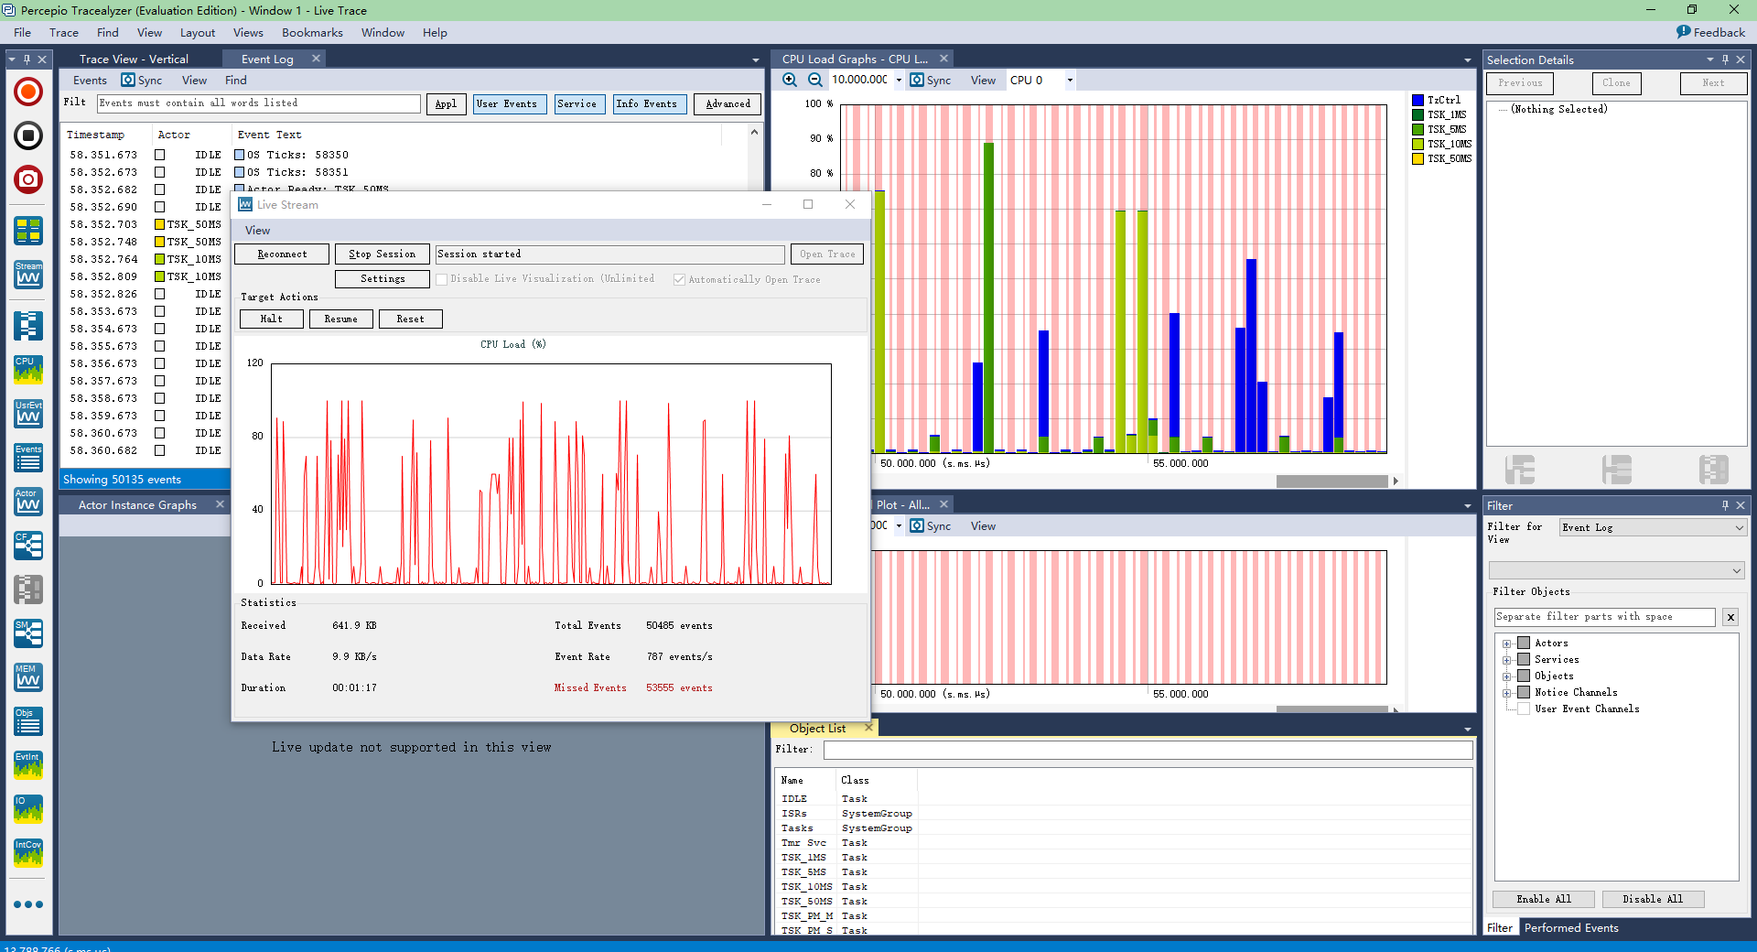Open the Objs object list sidebar icon
Viewport: 1757px width, 952px height.
coord(27,721)
